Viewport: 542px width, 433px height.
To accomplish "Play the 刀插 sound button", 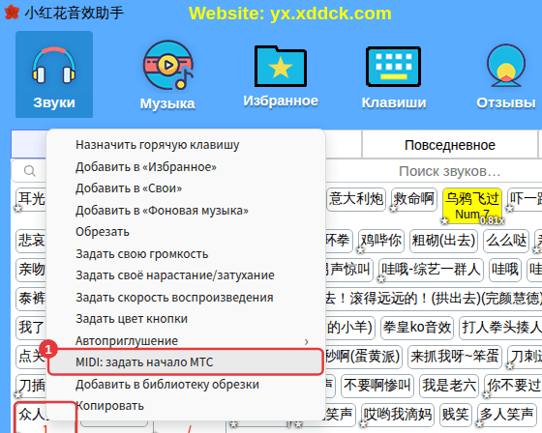I will pos(31,386).
